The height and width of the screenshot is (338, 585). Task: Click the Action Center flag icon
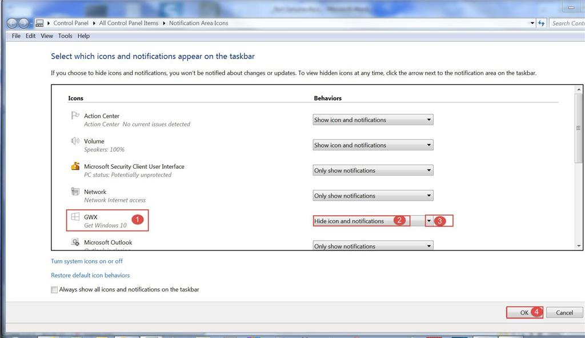[75, 116]
